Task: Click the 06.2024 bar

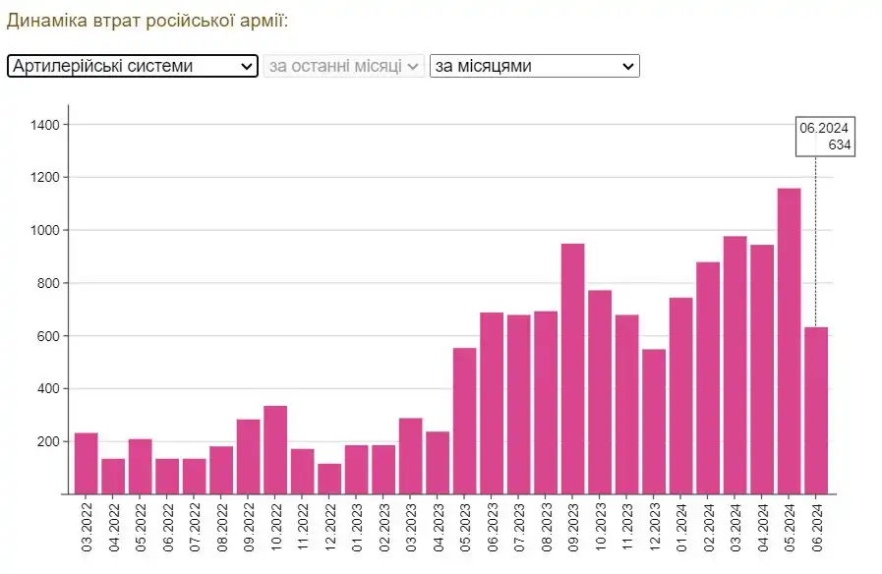Action: [x=816, y=410]
